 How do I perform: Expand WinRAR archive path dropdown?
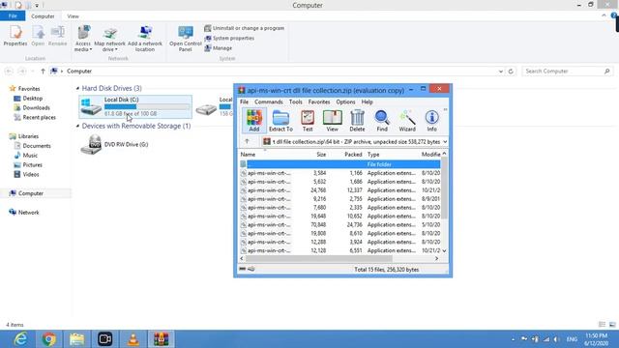[x=445, y=142]
